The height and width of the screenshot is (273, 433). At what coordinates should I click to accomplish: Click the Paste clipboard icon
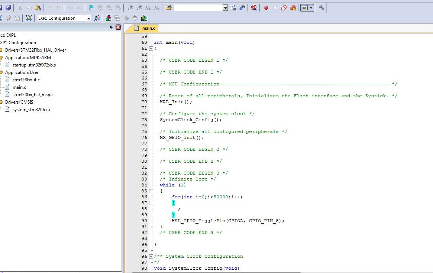[38, 7]
